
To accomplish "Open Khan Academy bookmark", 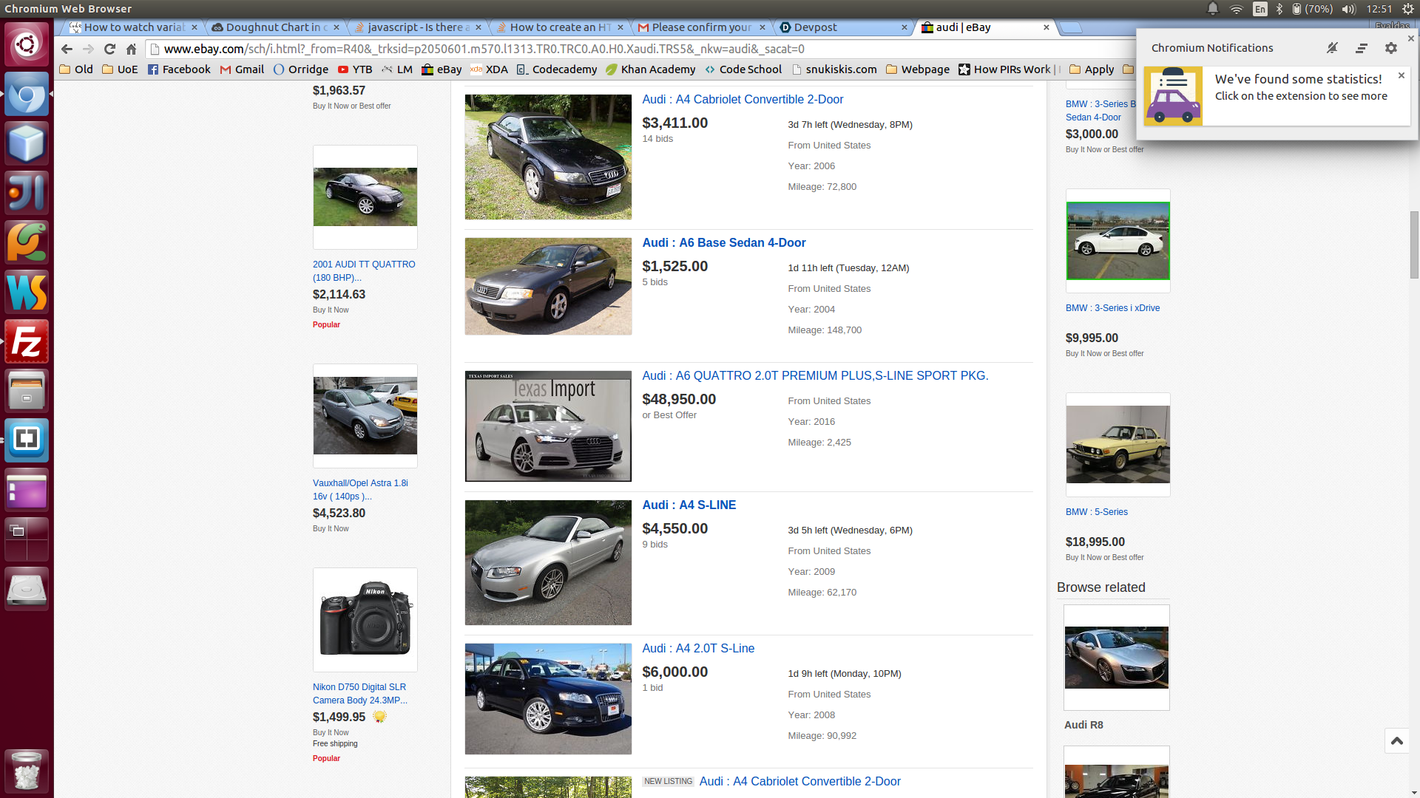I will (x=650, y=69).
